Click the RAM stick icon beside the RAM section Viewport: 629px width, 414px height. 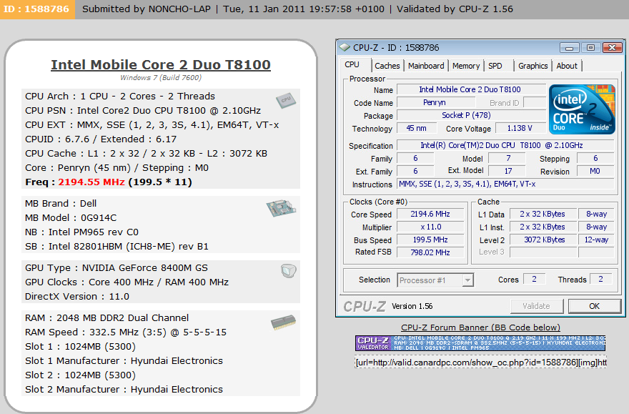283,322
